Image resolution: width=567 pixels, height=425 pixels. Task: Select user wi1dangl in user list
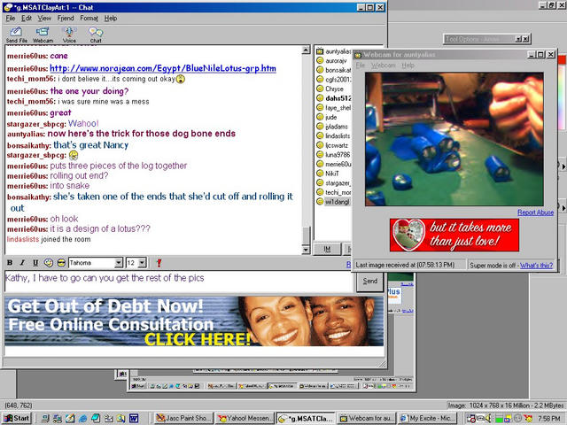333,202
